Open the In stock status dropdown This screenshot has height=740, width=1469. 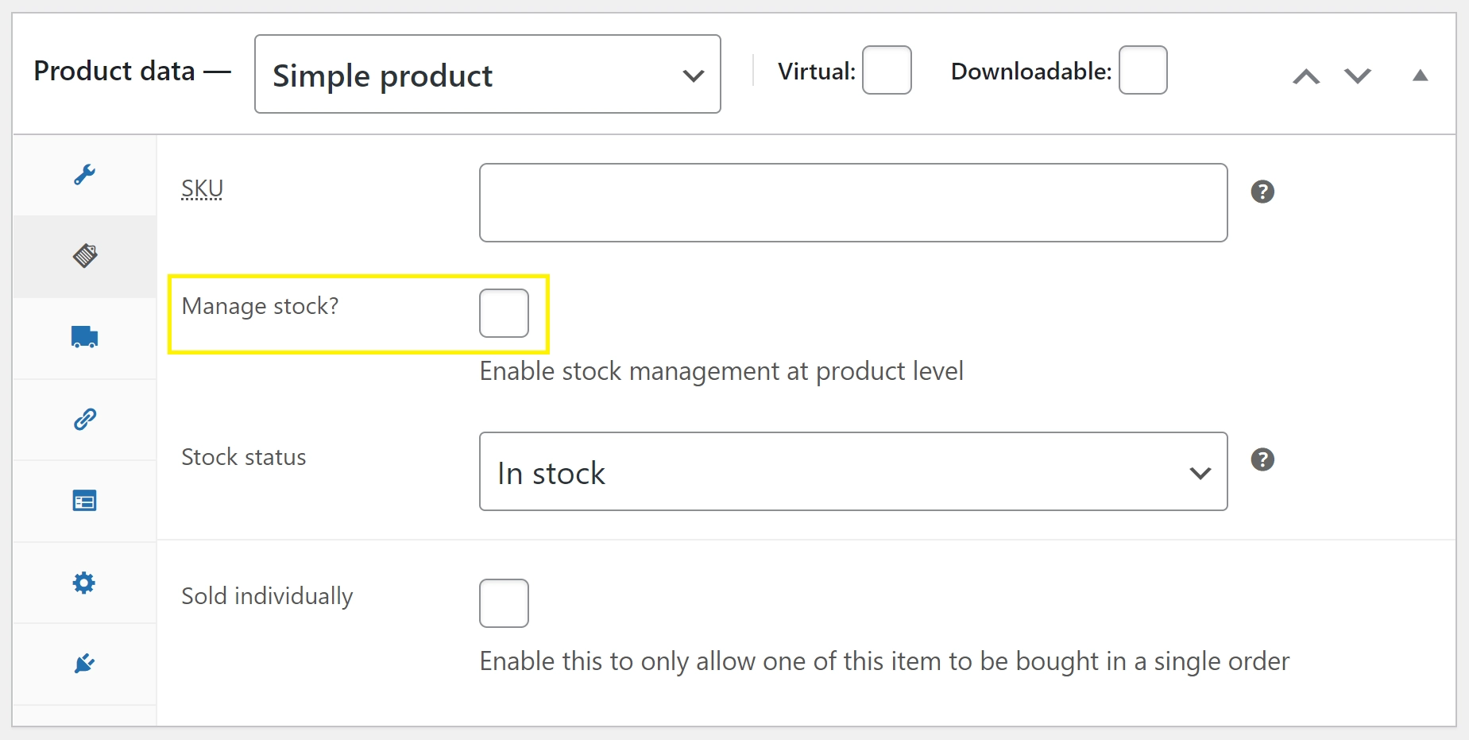pos(853,471)
